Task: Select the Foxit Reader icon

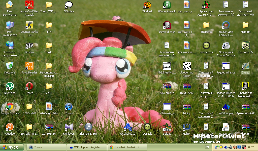Action: tap(29, 66)
